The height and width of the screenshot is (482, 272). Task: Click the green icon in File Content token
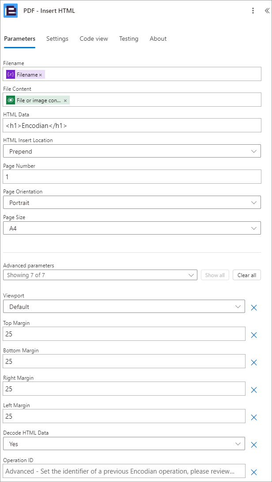pos(11,100)
